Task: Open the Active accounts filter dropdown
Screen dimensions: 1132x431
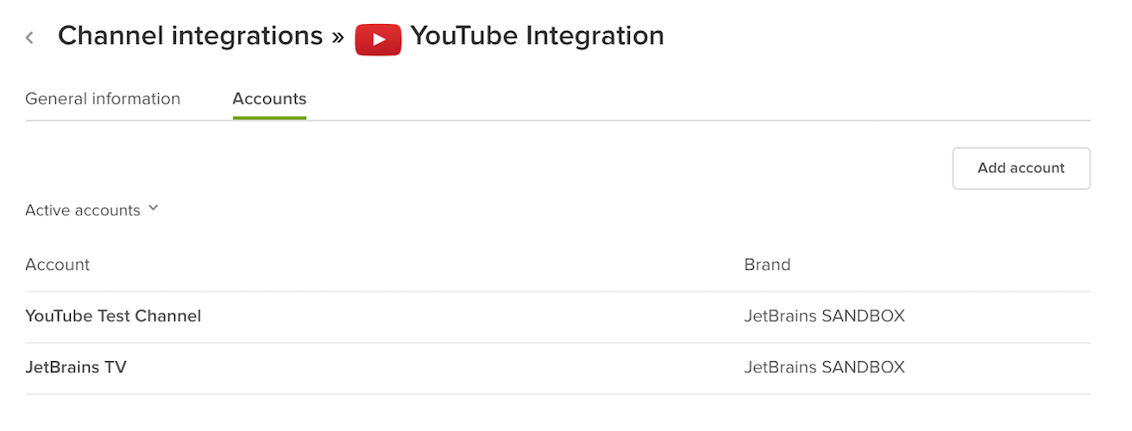Action: point(83,210)
